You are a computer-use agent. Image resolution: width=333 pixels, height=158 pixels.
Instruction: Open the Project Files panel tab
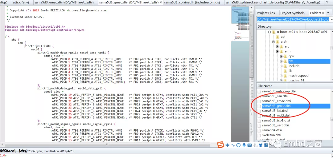pos(266,13)
